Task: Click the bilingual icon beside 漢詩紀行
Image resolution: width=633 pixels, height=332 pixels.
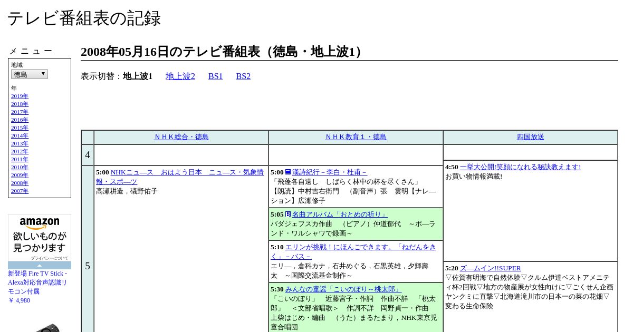Action: 288,172
